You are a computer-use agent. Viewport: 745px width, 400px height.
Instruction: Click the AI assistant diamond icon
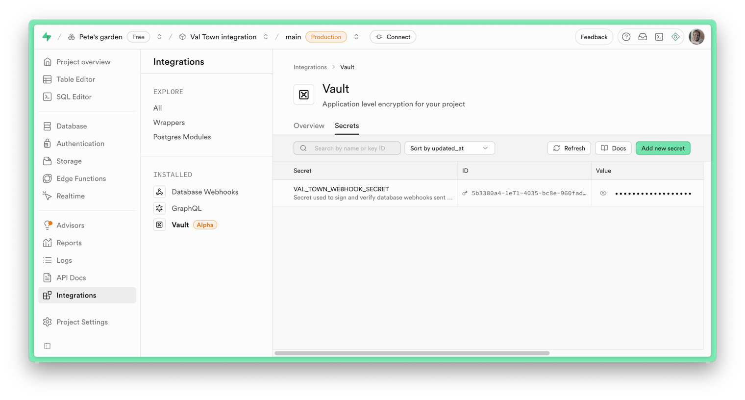pos(675,37)
